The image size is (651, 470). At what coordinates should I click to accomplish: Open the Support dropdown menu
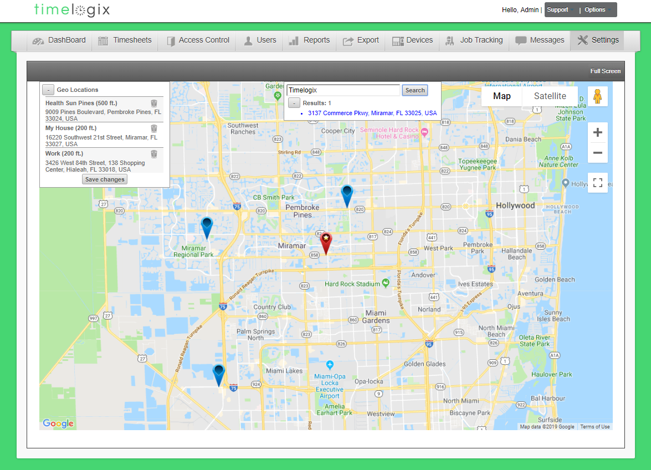560,9
